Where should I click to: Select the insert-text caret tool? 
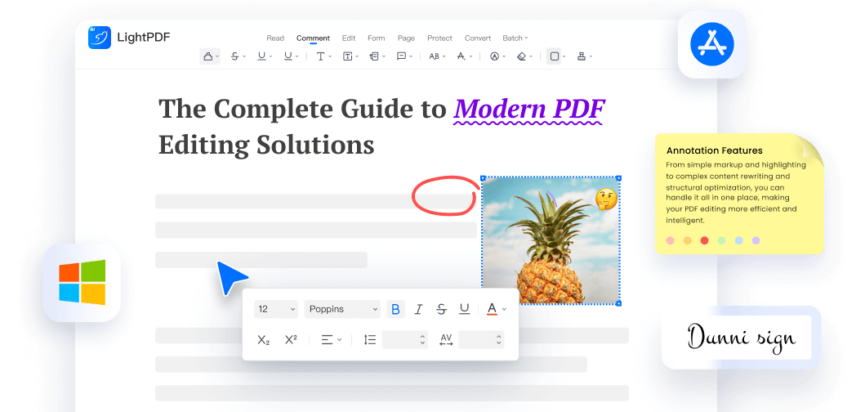(x=461, y=56)
